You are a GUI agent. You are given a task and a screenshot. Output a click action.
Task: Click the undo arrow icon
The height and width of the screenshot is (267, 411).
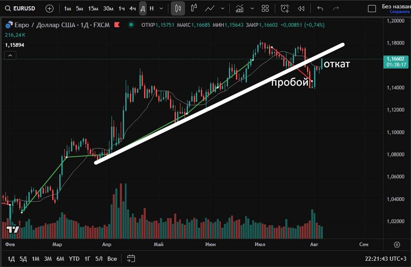tap(320, 8)
